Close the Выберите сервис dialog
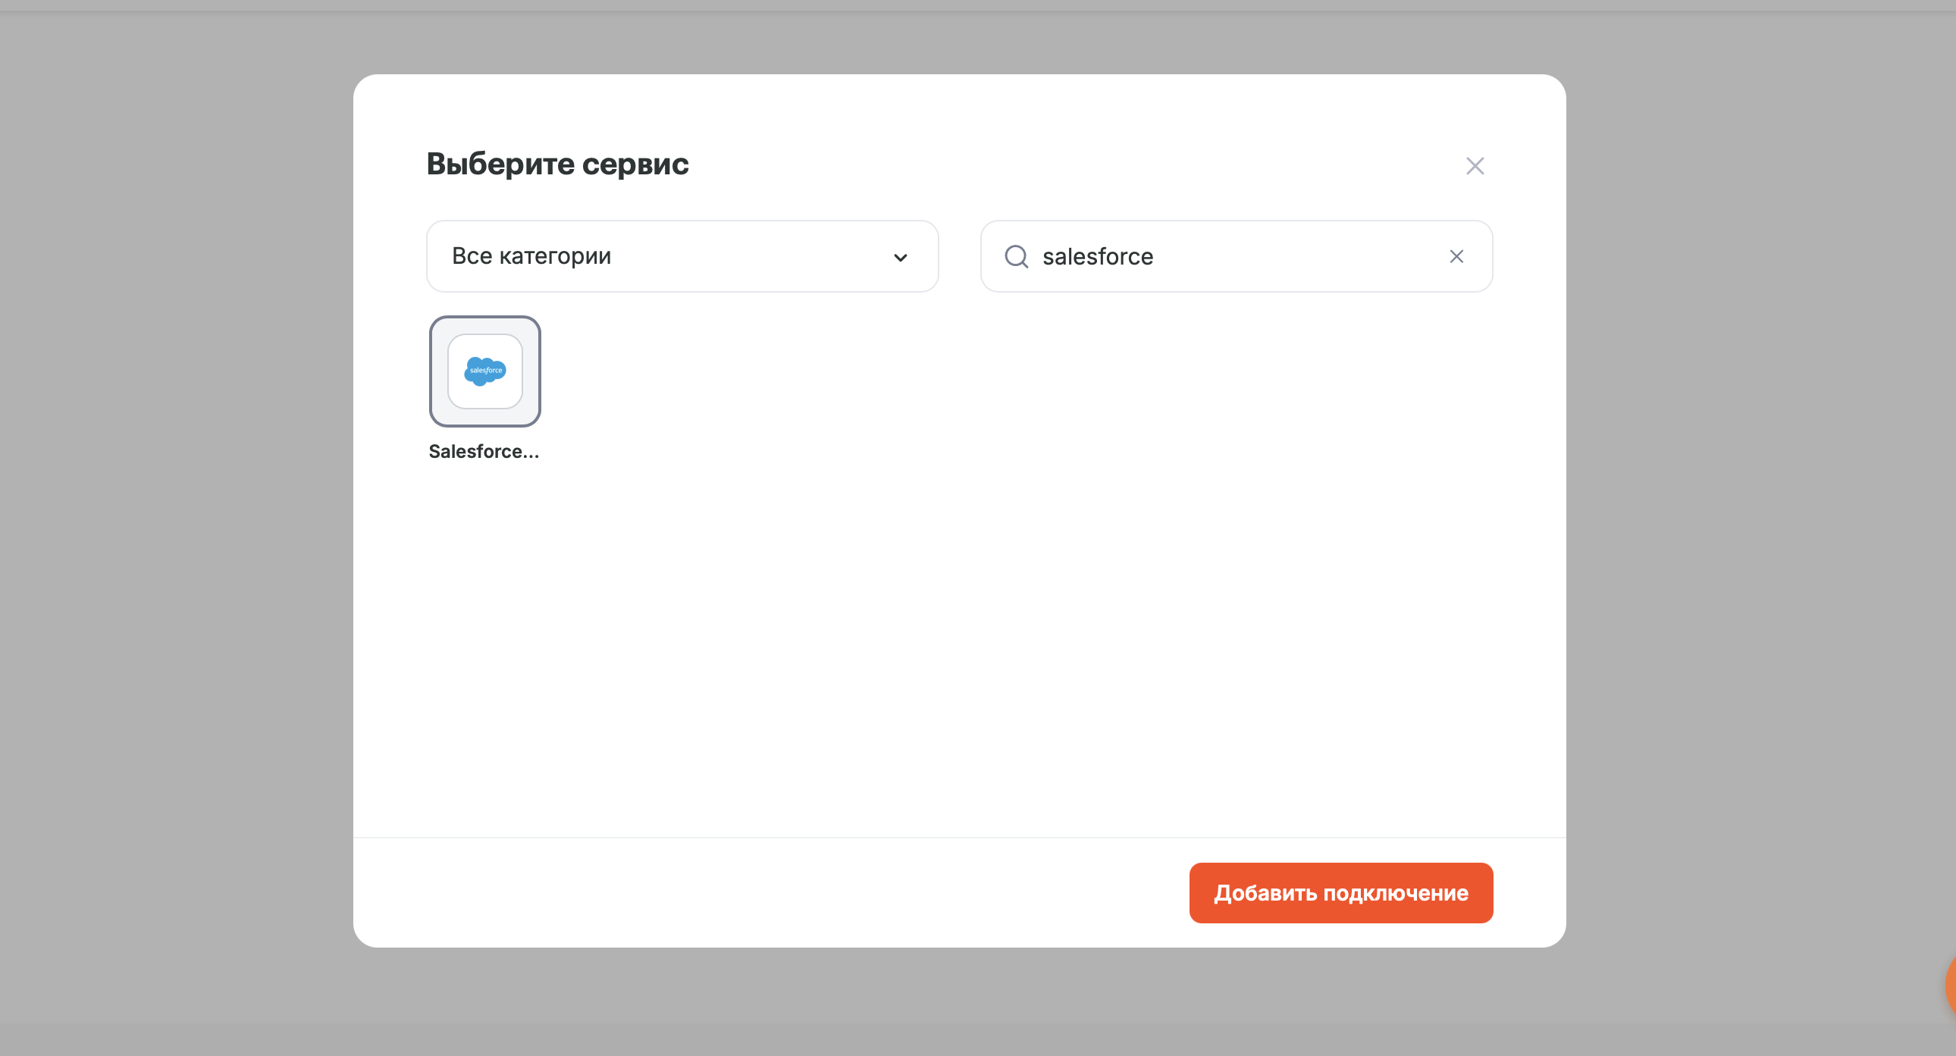The width and height of the screenshot is (1956, 1056). 1475,166
